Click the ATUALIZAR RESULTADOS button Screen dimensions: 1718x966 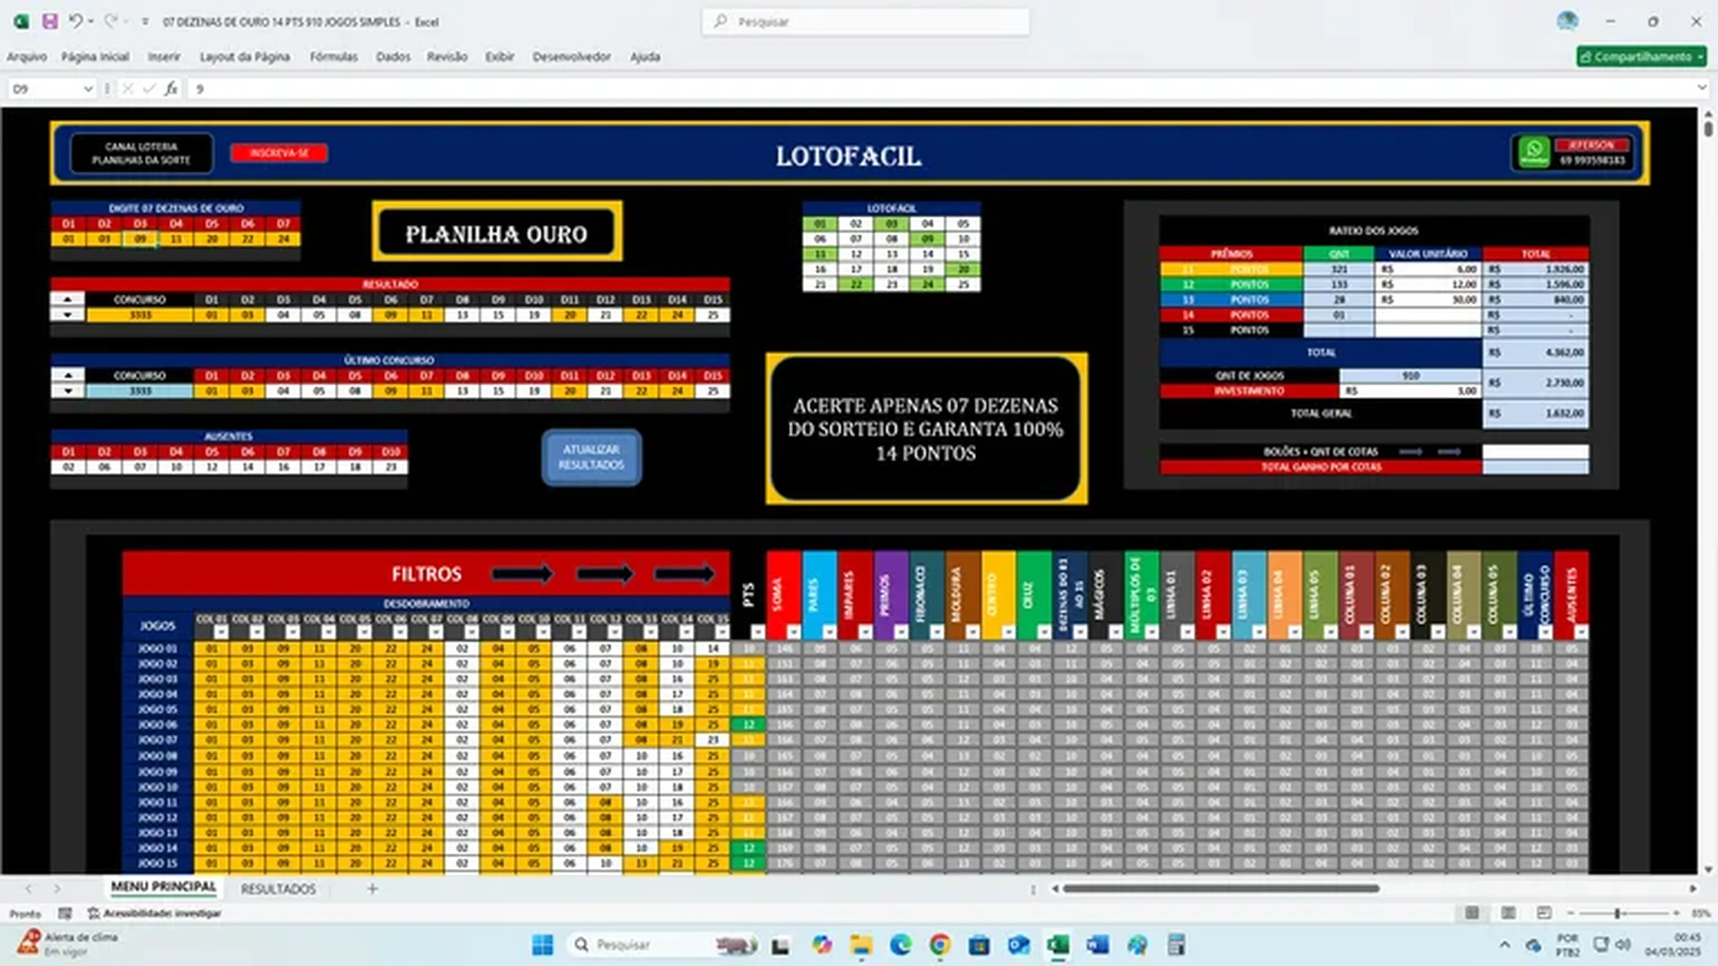click(591, 458)
